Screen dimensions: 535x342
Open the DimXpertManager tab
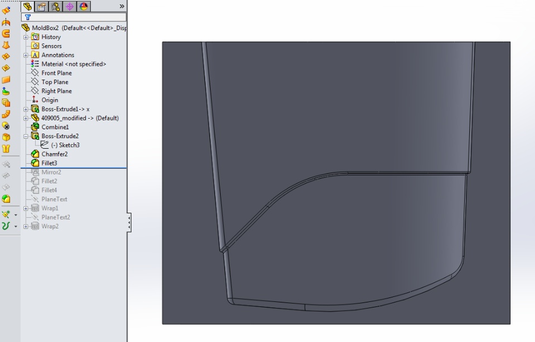[70, 7]
